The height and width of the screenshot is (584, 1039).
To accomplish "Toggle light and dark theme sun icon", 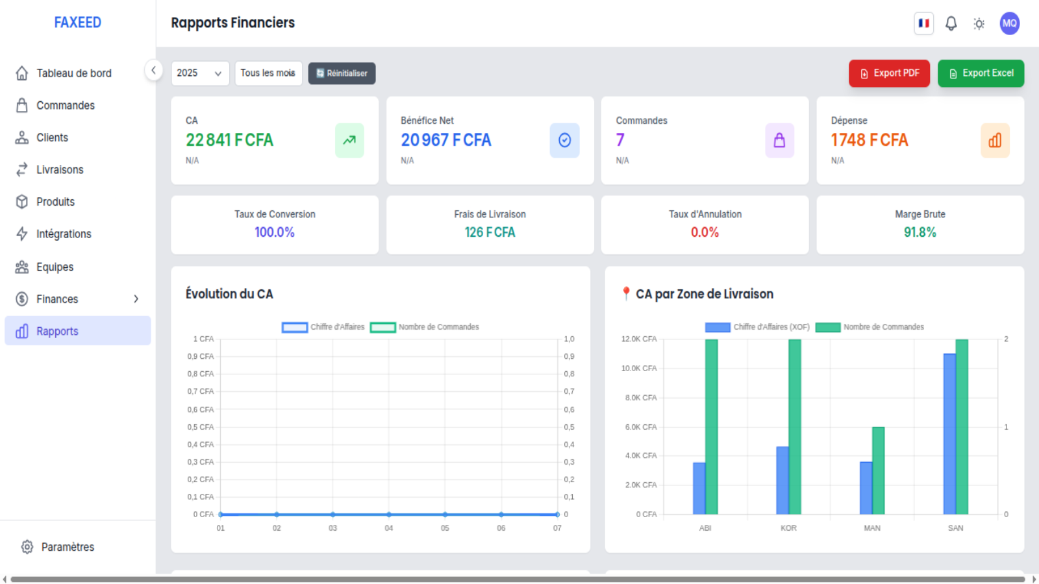I will (979, 24).
